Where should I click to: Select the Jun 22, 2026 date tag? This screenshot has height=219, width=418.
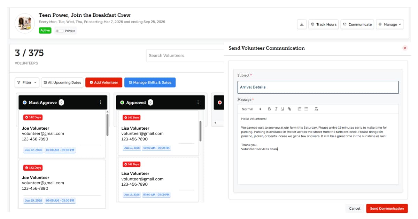tap(33, 150)
